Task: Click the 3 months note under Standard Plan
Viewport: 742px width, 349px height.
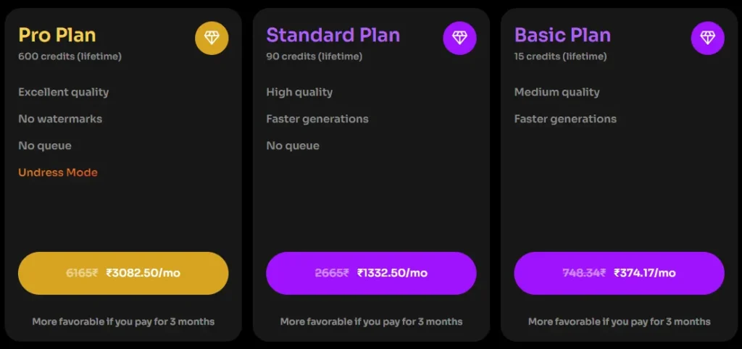Action: (371, 321)
